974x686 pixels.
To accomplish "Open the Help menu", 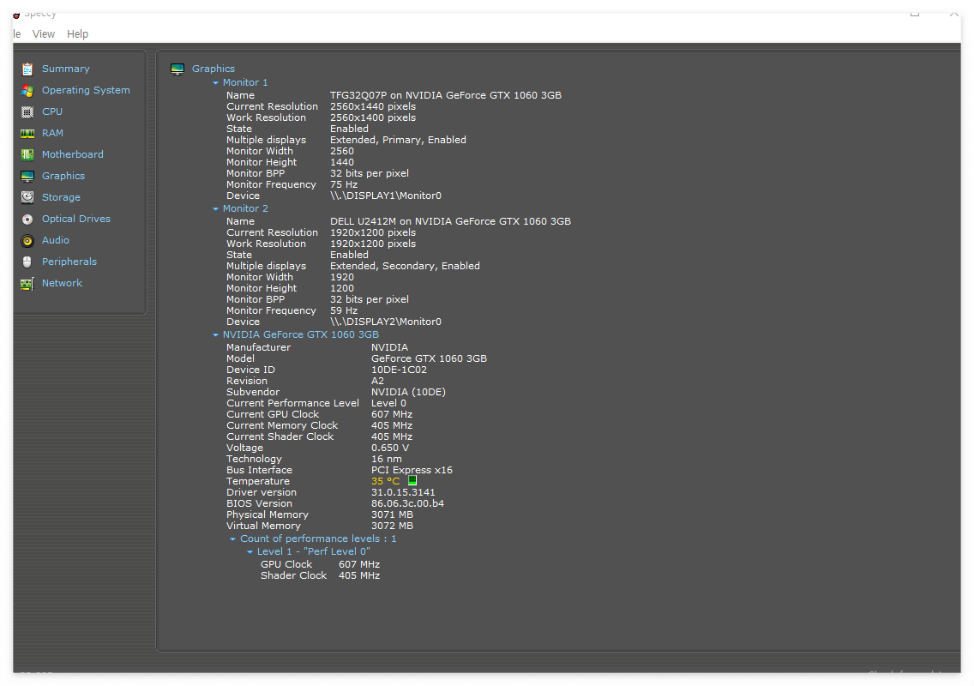I will pos(78,34).
